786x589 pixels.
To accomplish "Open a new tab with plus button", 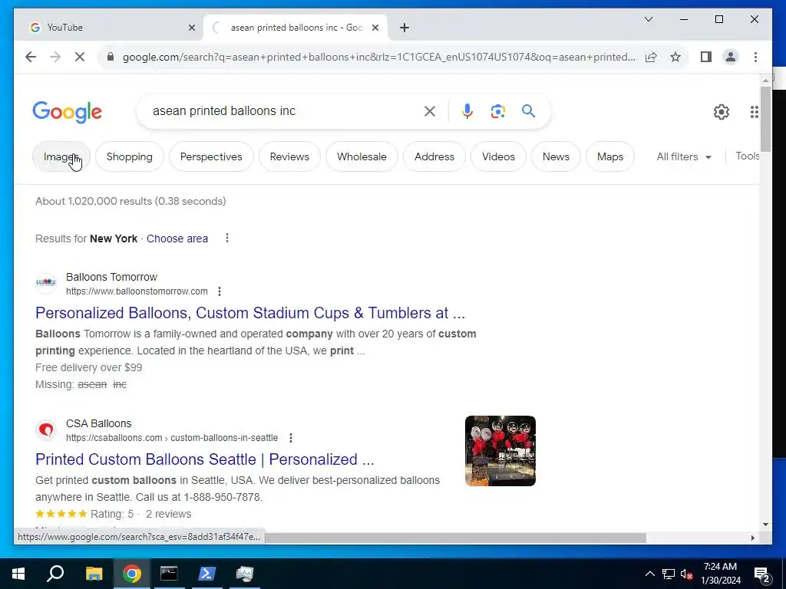I will (x=405, y=28).
